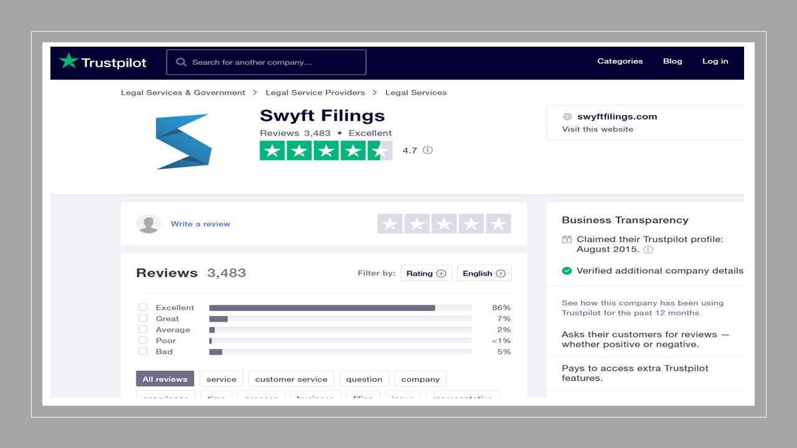Tick the Average rating checkbox
The image size is (797, 448).
coord(143,329)
